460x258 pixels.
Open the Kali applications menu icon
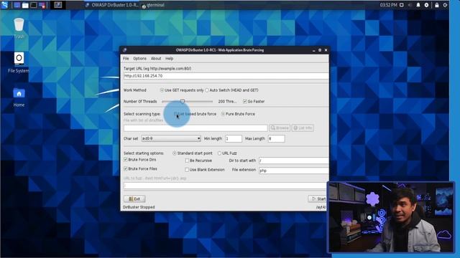(5, 5)
